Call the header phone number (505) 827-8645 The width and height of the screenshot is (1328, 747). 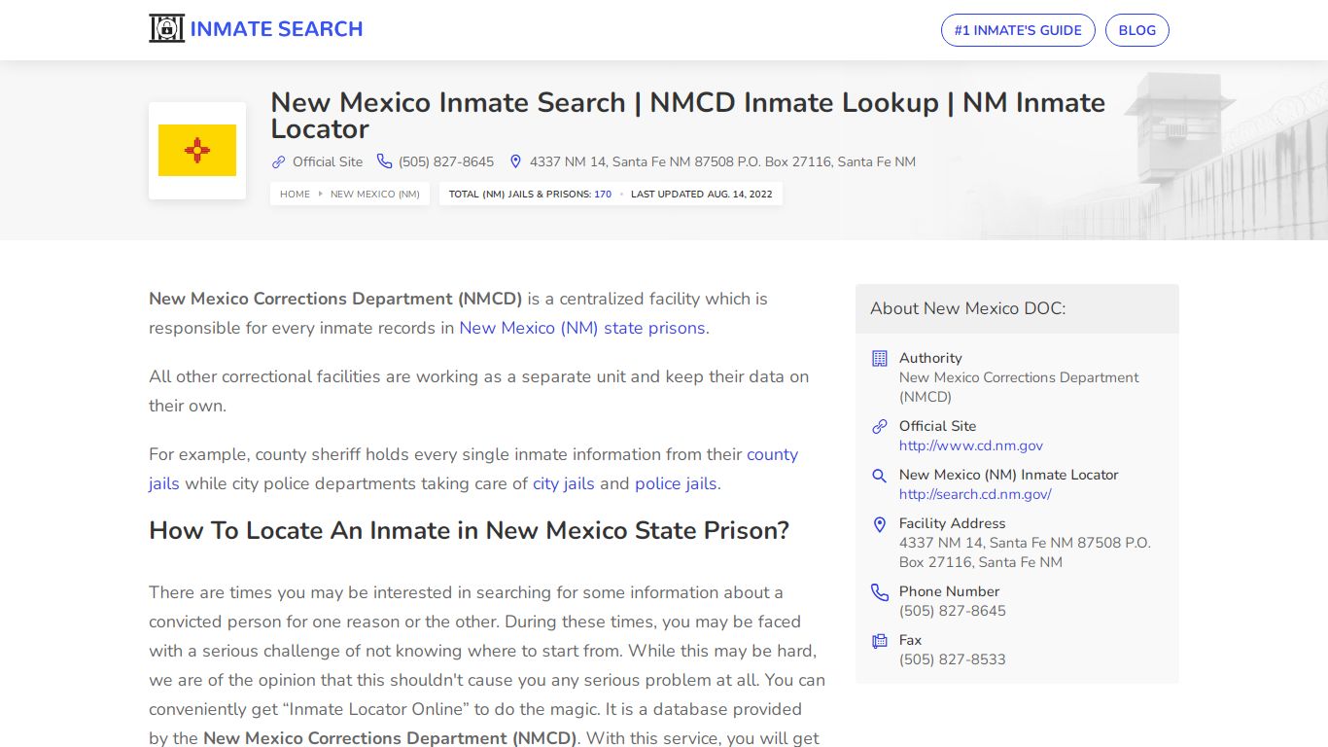pyautogui.click(x=446, y=162)
